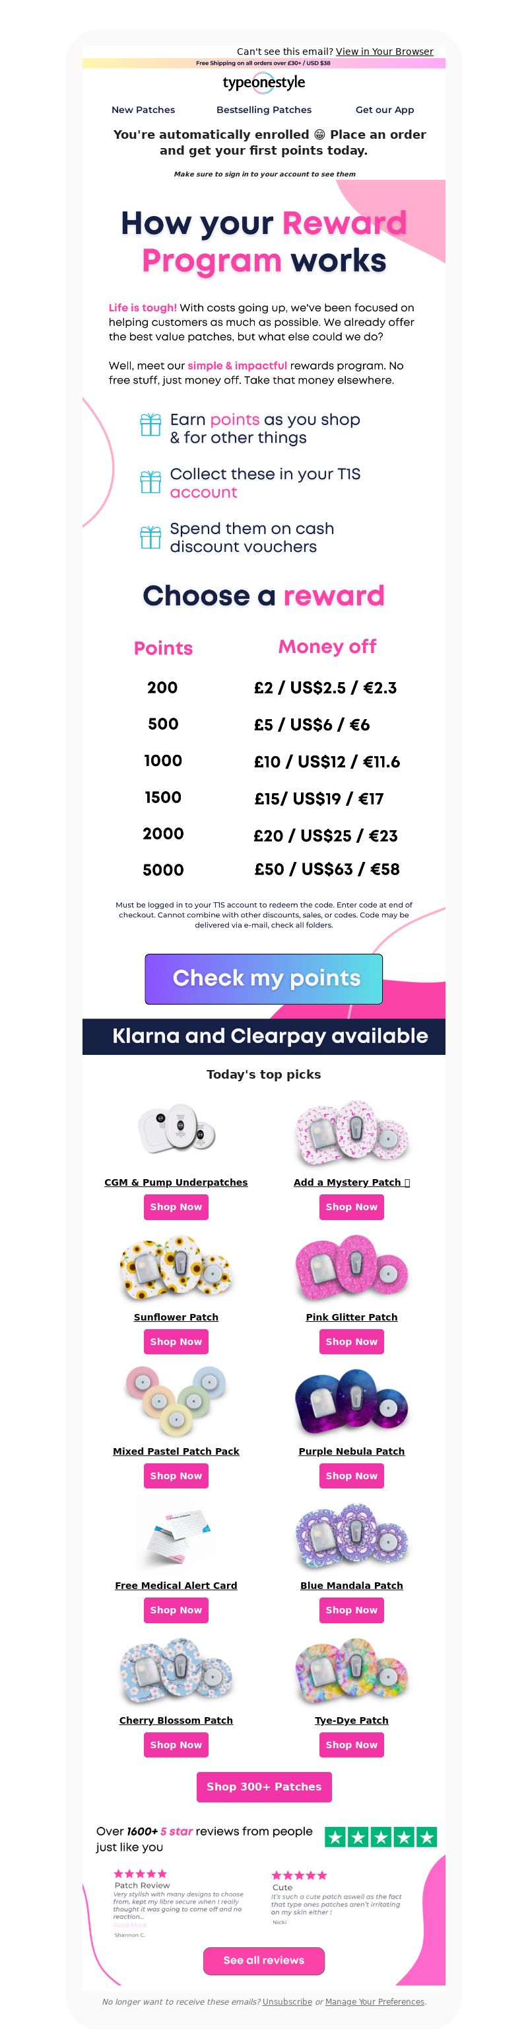Open the Bestselling Patches menu link
This screenshot has width=528, height=2043.
tap(263, 110)
